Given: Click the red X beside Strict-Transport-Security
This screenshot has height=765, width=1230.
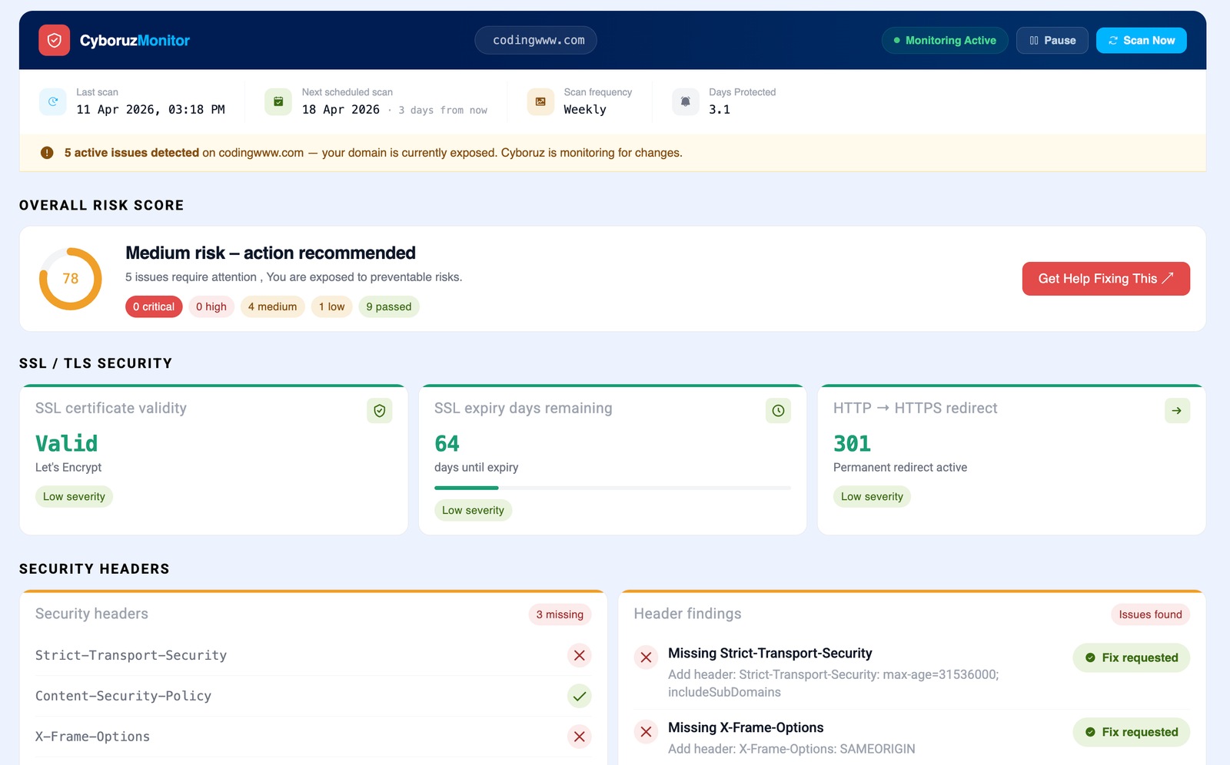Looking at the screenshot, I should pos(579,655).
